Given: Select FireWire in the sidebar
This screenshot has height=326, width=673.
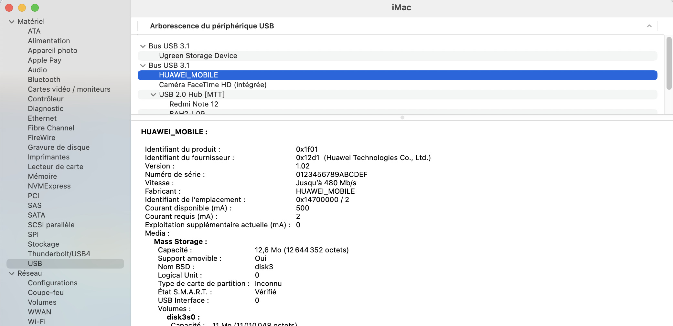Looking at the screenshot, I should (41, 138).
